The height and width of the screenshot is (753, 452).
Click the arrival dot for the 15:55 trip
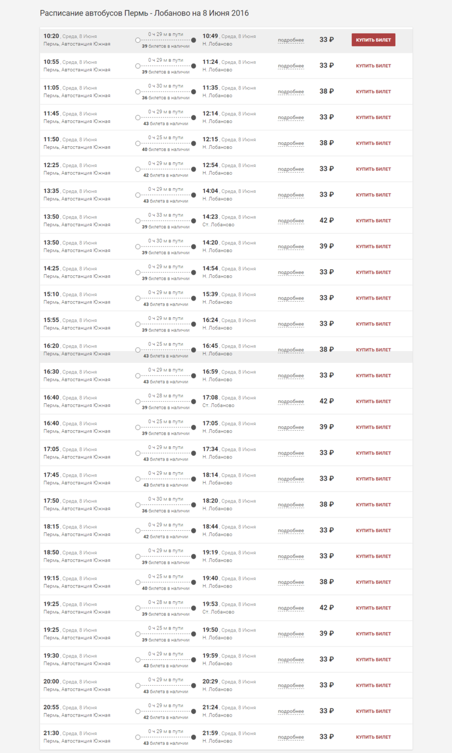(193, 324)
